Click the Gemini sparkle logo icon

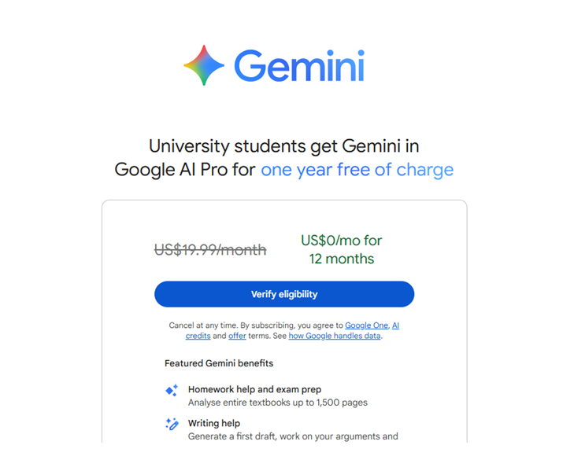pos(204,65)
